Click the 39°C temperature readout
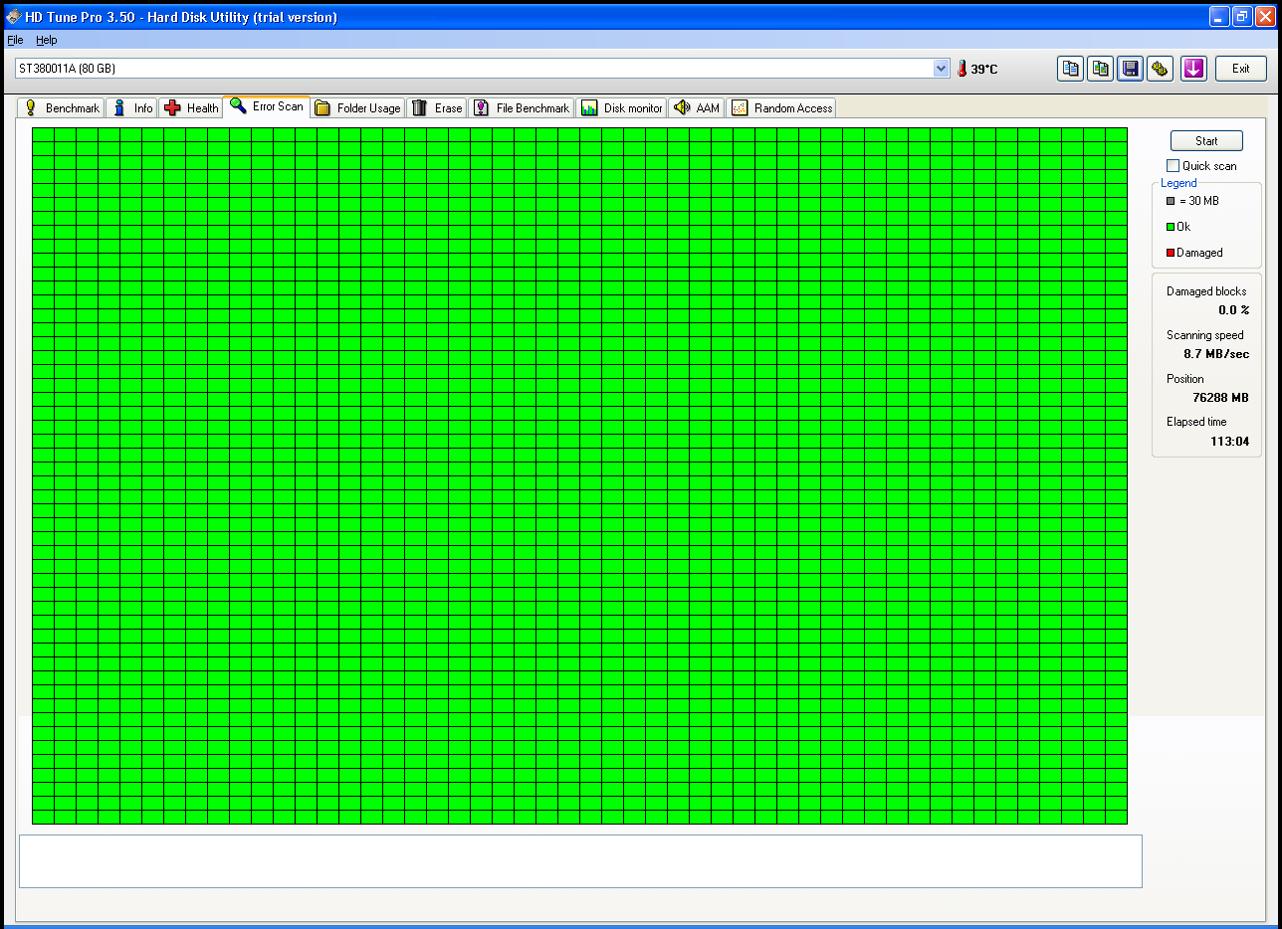The width and height of the screenshot is (1282, 929). [x=984, y=69]
